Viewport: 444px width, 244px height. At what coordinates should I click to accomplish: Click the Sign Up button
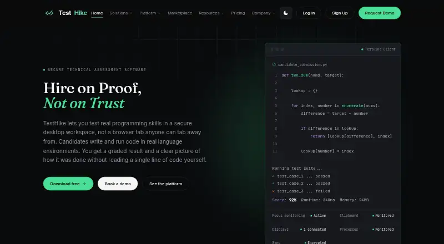(340, 13)
